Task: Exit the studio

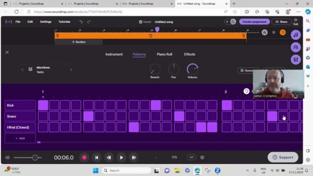Action: 295,22
